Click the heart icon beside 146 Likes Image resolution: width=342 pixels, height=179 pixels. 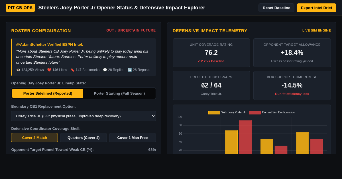[x=49, y=70]
